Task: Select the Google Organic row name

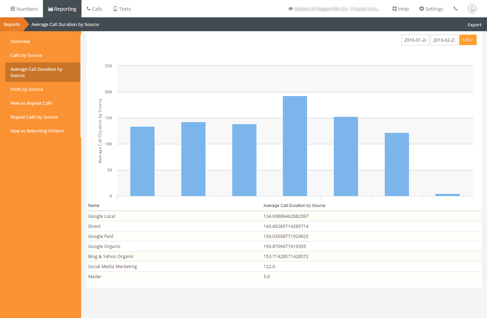Action: 104,246
